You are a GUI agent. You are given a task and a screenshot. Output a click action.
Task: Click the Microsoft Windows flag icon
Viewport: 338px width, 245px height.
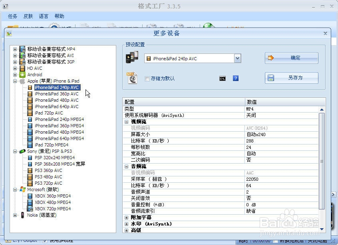click(23, 190)
